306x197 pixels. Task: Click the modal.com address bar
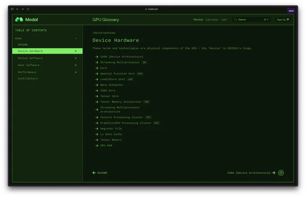click(x=152, y=9)
